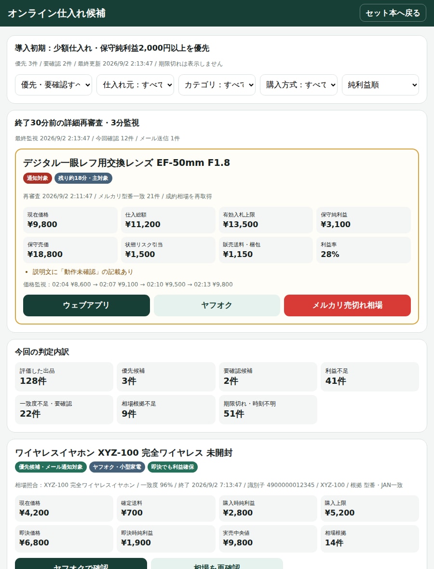Select the 利益不足 41件 stat
Image resolution: width=434 pixels, height=569 pixels.
pos(370,377)
